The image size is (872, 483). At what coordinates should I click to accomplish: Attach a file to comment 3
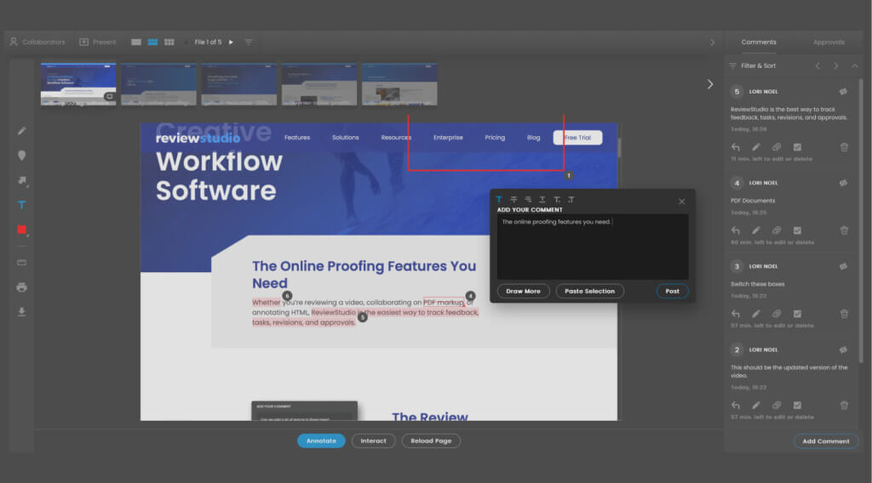(777, 314)
